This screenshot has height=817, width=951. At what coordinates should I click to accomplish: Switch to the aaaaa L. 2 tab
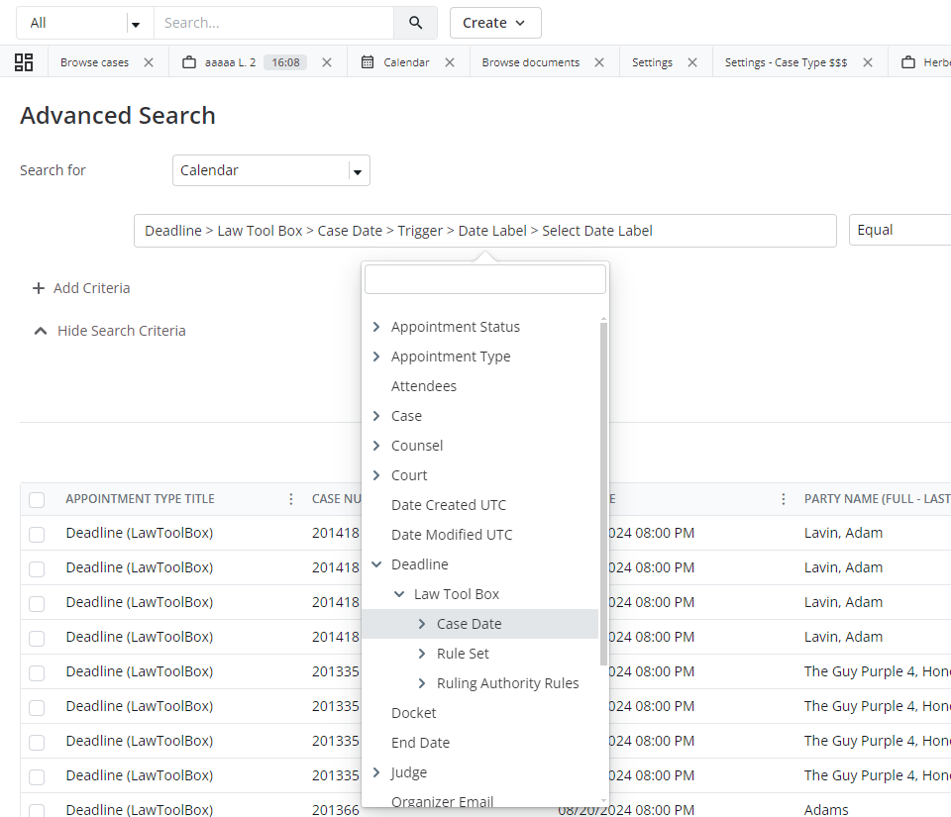[x=231, y=62]
